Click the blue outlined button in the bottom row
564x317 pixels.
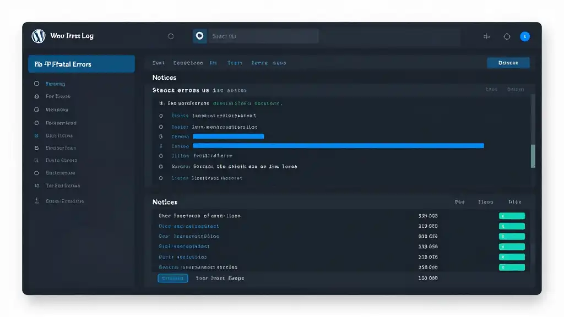tap(172, 278)
